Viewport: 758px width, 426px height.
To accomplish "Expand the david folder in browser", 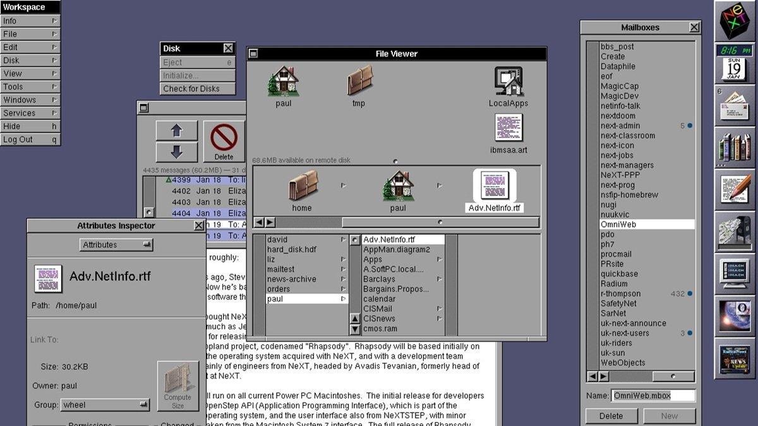I will (344, 240).
